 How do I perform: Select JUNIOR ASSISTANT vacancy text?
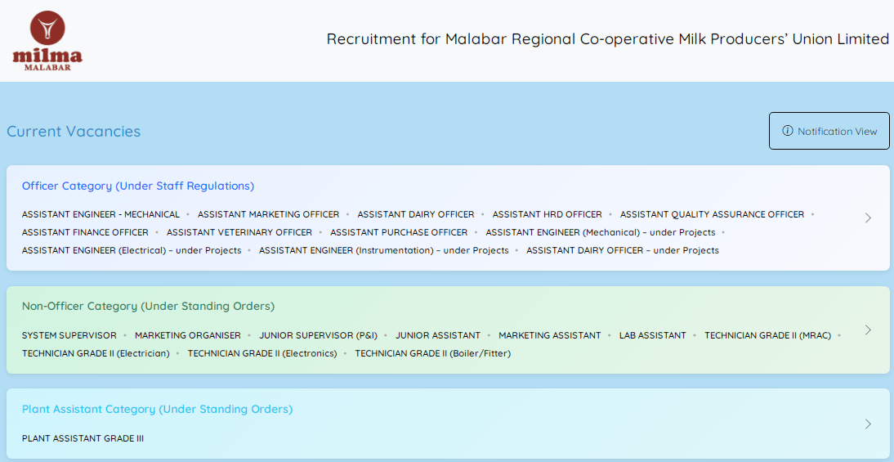point(438,335)
